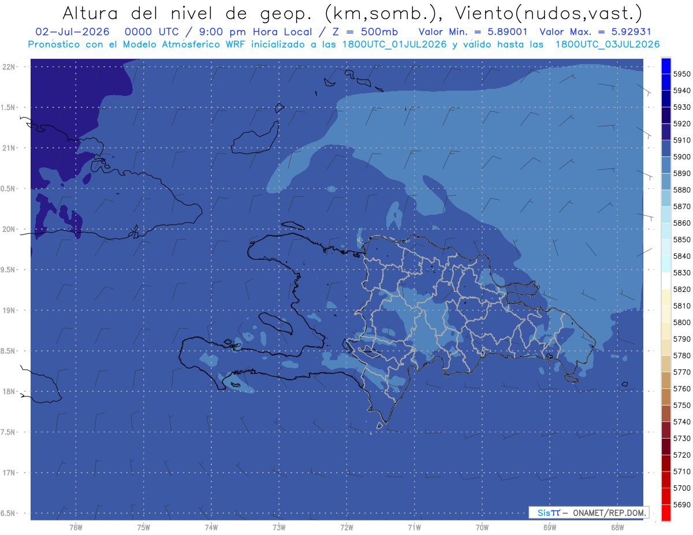Pick the bright blue swatch above 5950
This screenshot has height=535, width=693.
[666, 66]
